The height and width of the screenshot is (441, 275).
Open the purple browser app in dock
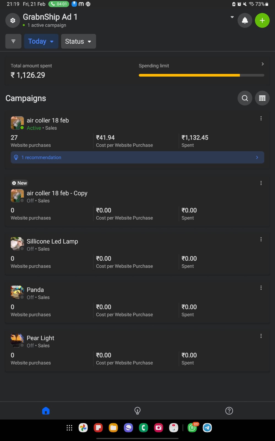(x=128, y=428)
